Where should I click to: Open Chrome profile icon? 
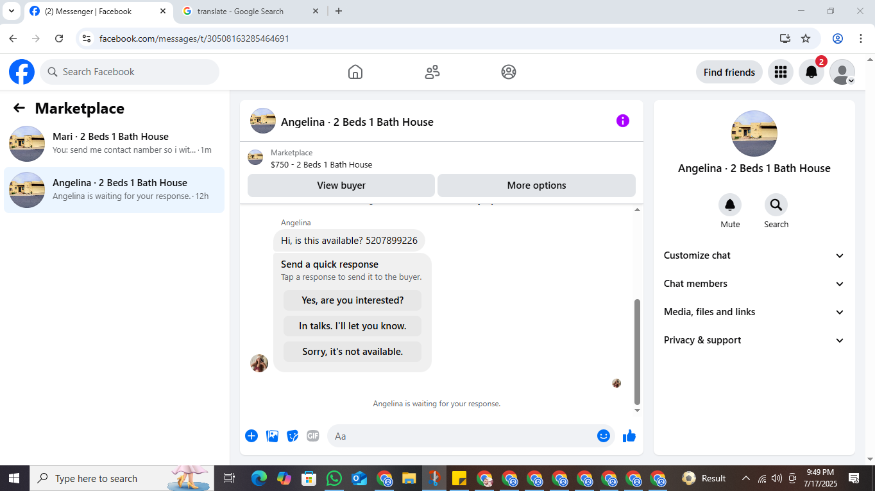click(838, 39)
